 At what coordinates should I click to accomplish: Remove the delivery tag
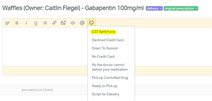161,9
